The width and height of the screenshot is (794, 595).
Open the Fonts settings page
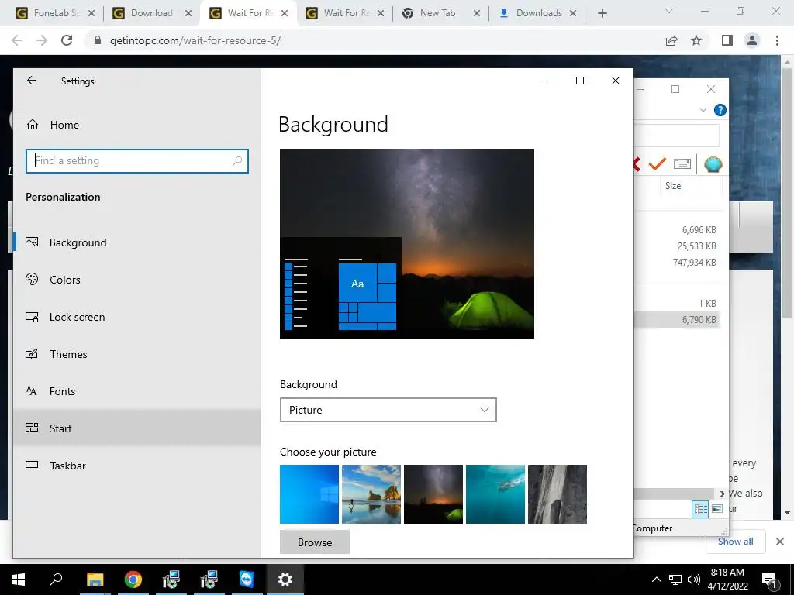(x=136, y=391)
